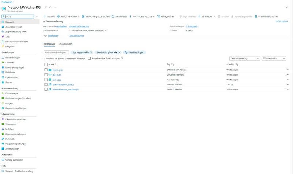
Task: Open more options for extern_joos row
Action: point(287,70)
